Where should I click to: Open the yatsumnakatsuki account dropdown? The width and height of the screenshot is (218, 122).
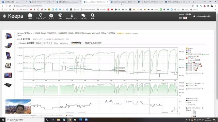pyautogui.click(x=203, y=16)
